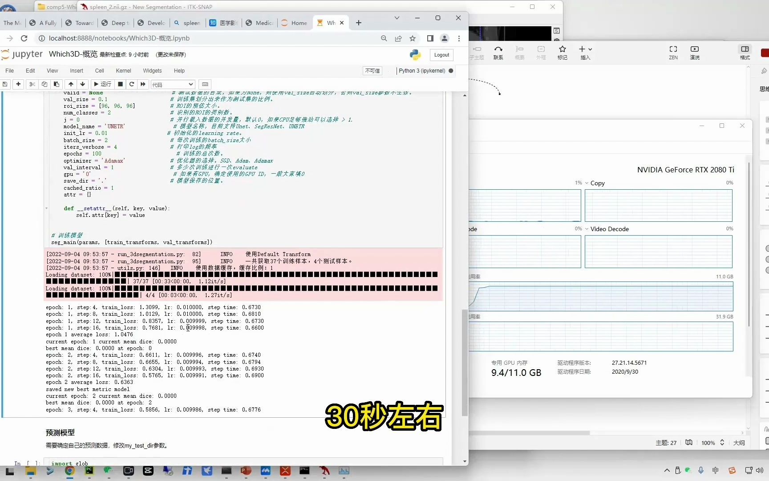Image resolution: width=769 pixels, height=481 pixels.
Task: Switch to the Deep t... browser tab
Action: 116,23
